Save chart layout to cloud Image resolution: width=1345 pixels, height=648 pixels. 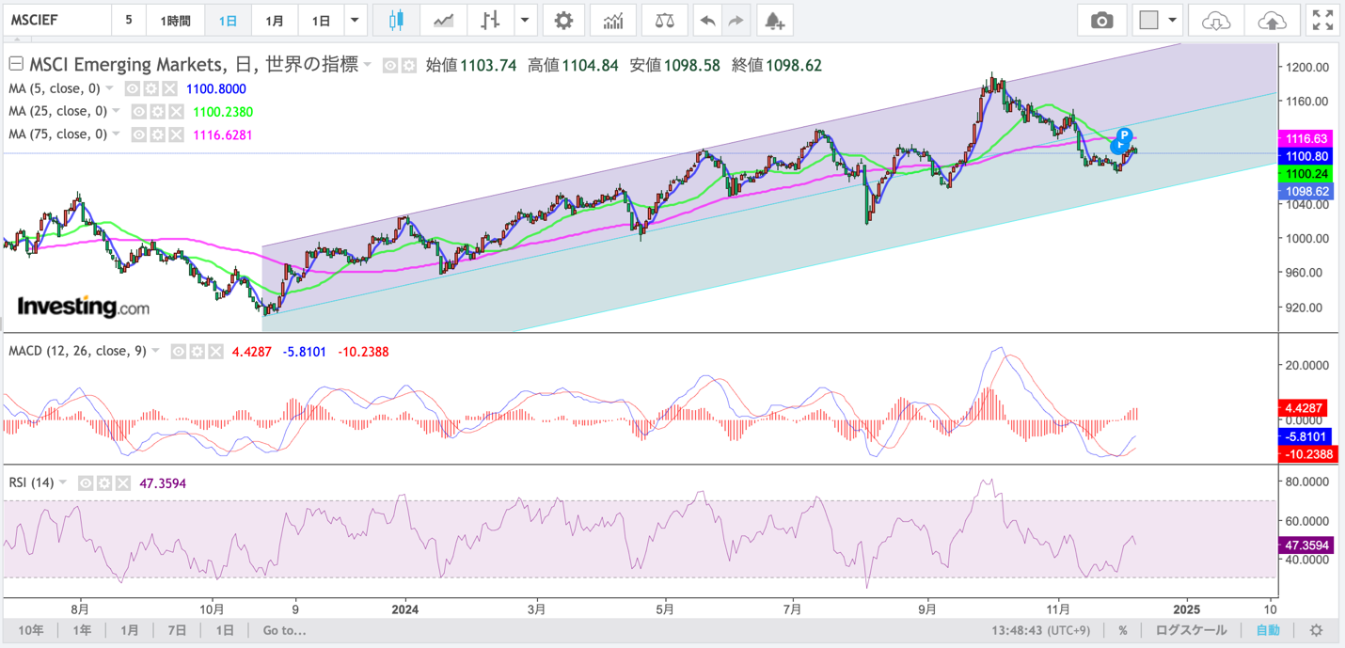point(1273,21)
